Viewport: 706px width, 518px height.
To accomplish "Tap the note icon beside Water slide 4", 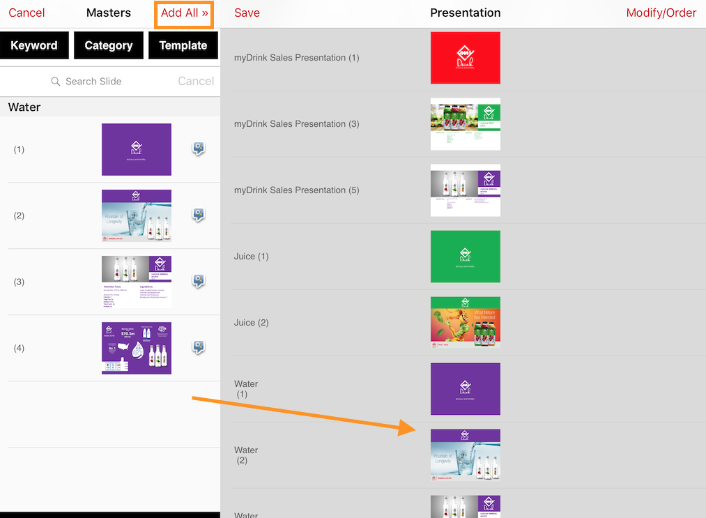I will click(x=199, y=347).
